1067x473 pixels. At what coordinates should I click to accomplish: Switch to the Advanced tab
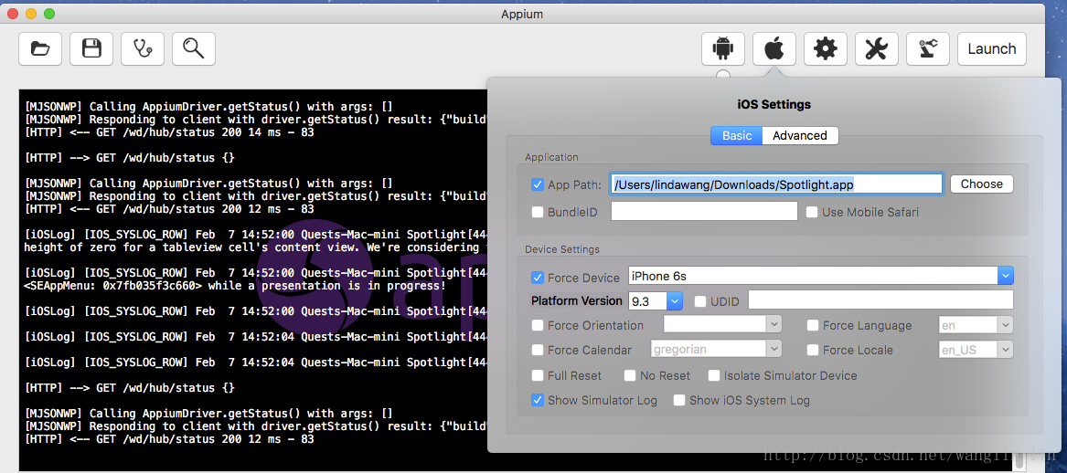click(x=800, y=135)
